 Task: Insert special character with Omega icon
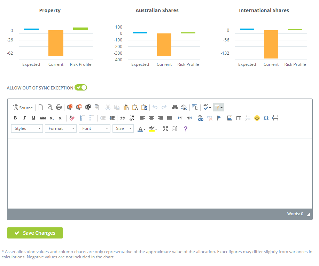pyautogui.click(x=266, y=118)
